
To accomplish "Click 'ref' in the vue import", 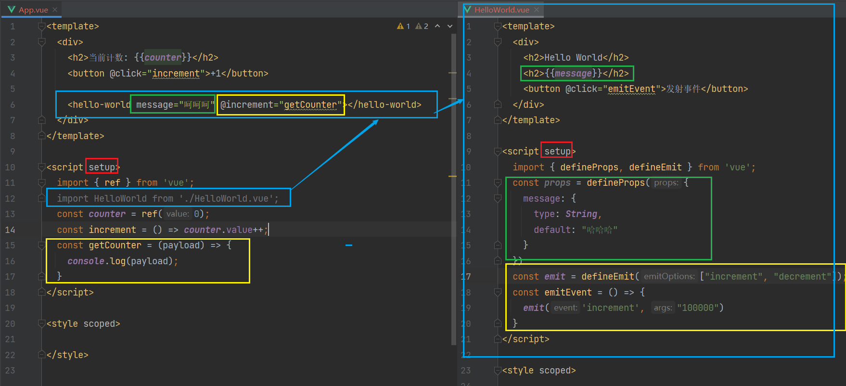I will point(112,183).
